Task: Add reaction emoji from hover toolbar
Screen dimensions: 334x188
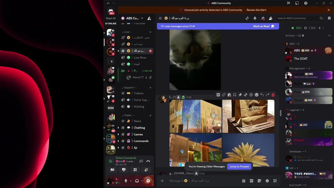Action: (257, 95)
